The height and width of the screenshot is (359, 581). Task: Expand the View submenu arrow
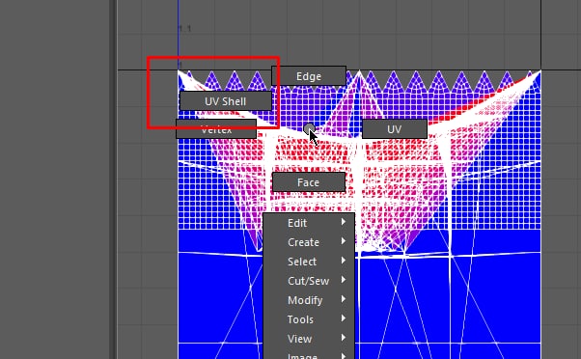(x=344, y=338)
